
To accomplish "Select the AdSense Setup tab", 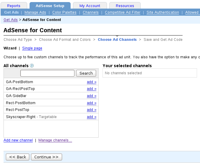I will (50, 6).
